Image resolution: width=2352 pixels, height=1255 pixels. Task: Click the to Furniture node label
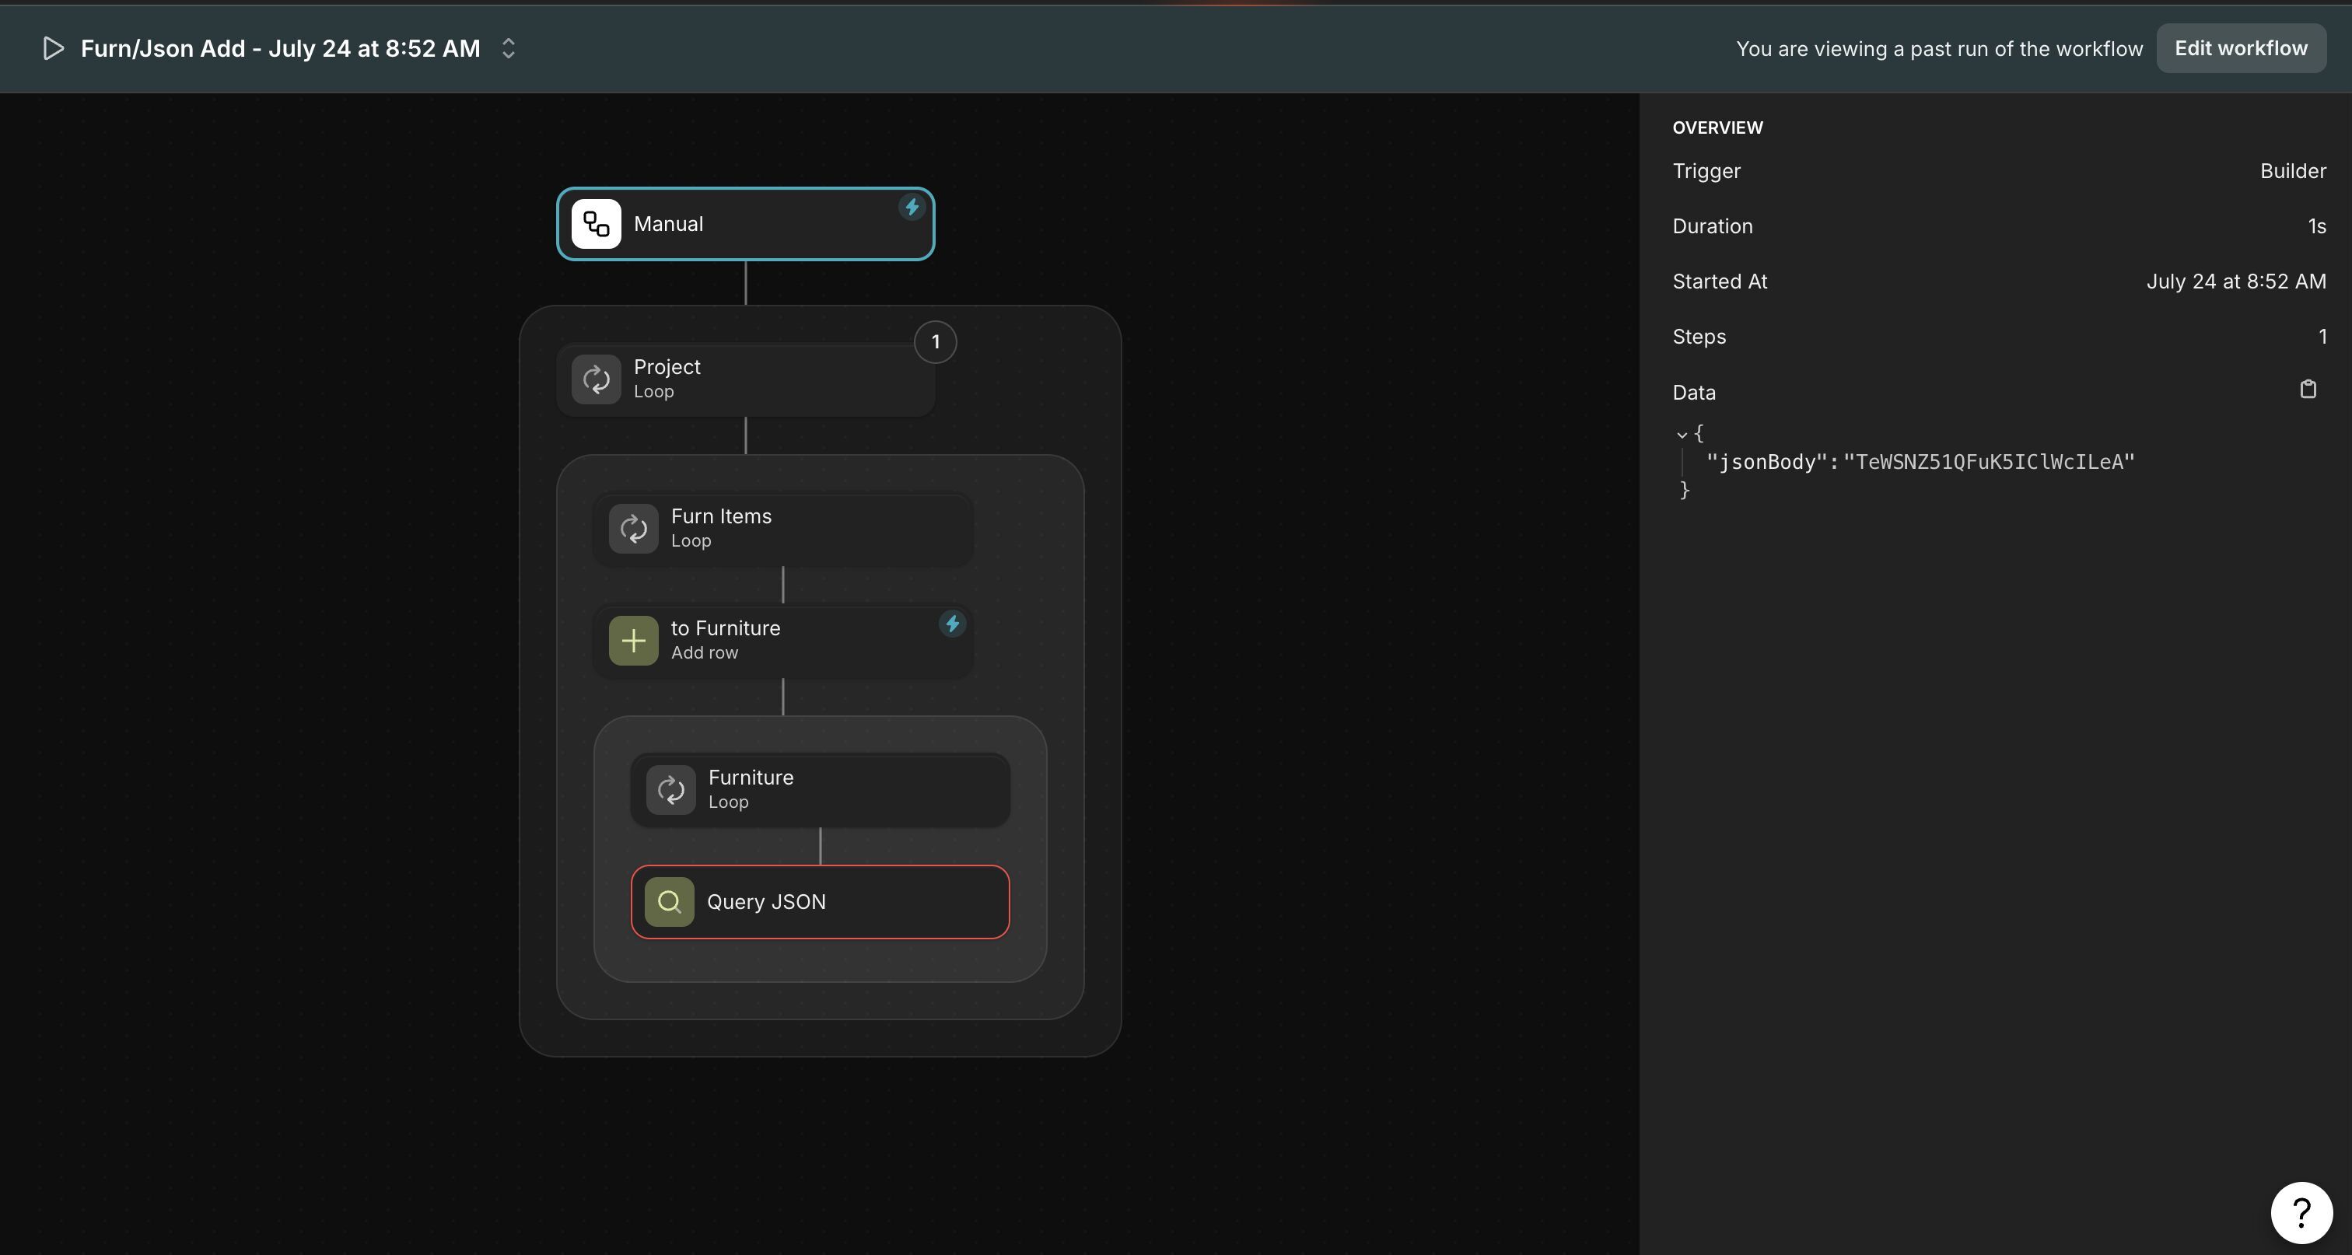pos(726,628)
